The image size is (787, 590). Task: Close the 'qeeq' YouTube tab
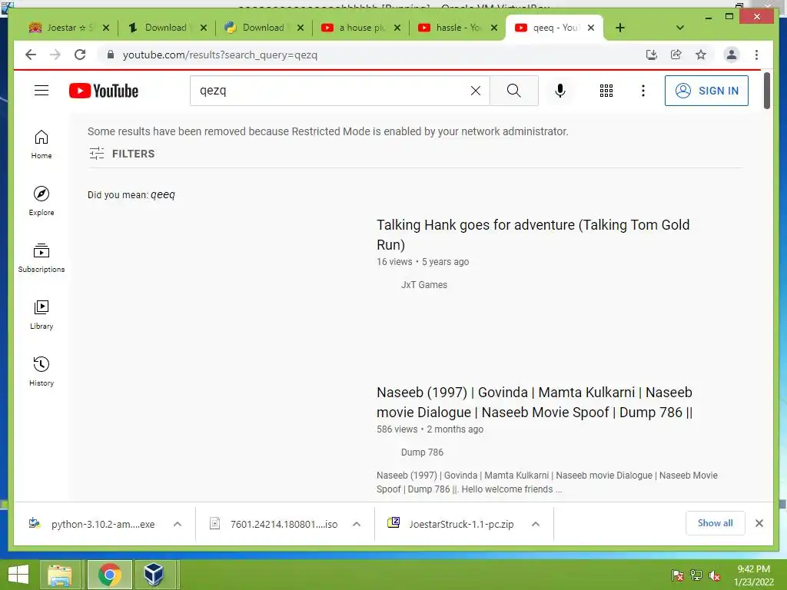coord(591,28)
